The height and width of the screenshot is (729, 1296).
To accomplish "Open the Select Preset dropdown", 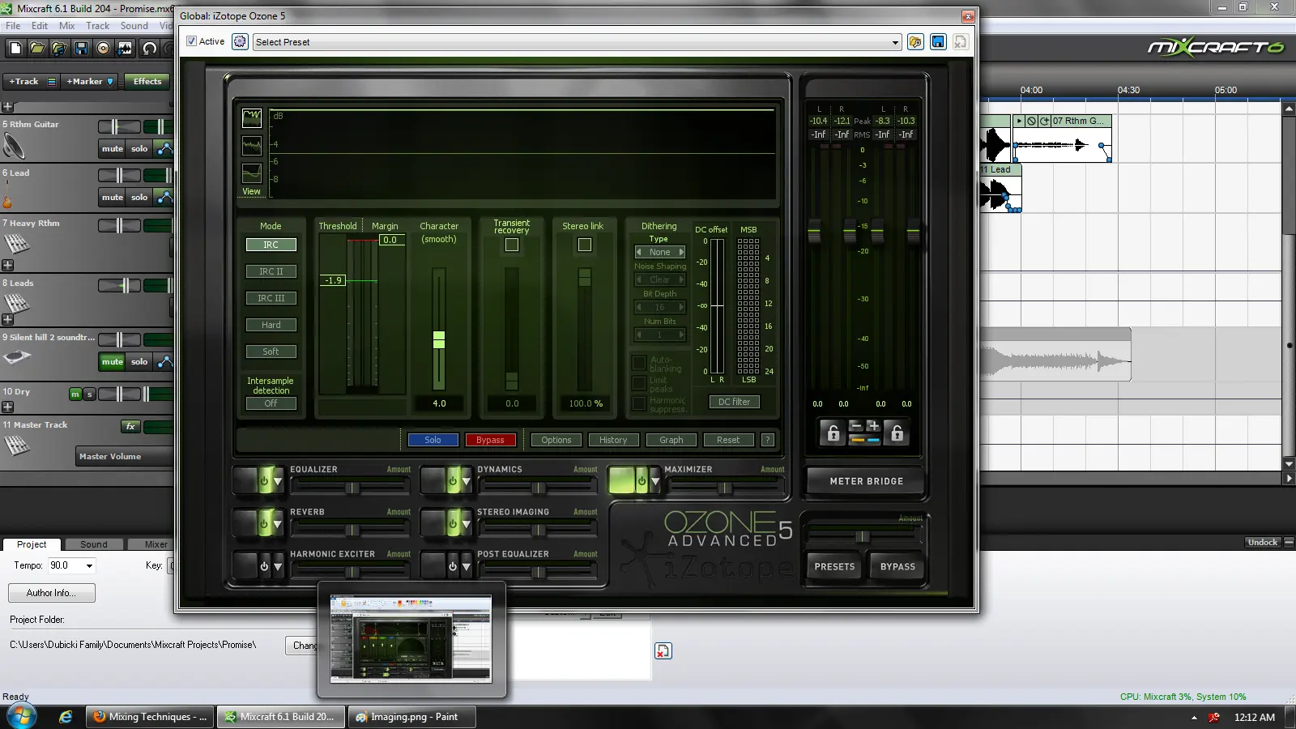I will point(895,42).
